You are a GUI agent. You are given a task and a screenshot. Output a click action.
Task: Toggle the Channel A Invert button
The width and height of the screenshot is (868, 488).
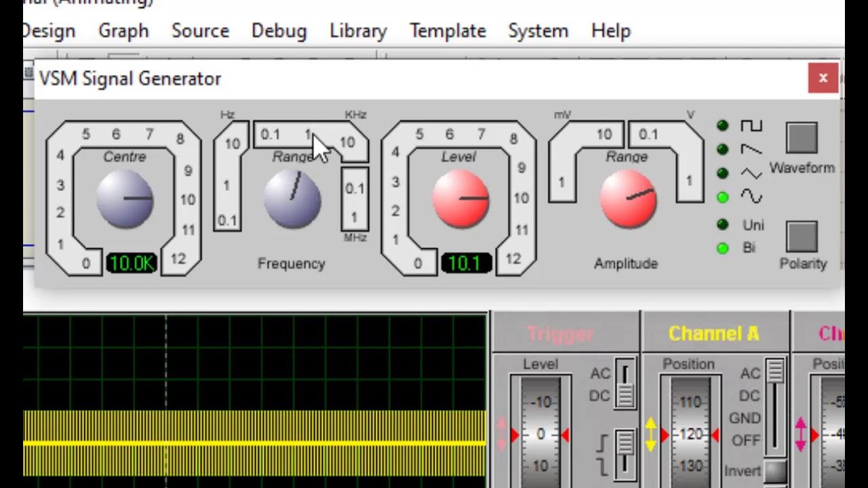(x=776, y=472)
